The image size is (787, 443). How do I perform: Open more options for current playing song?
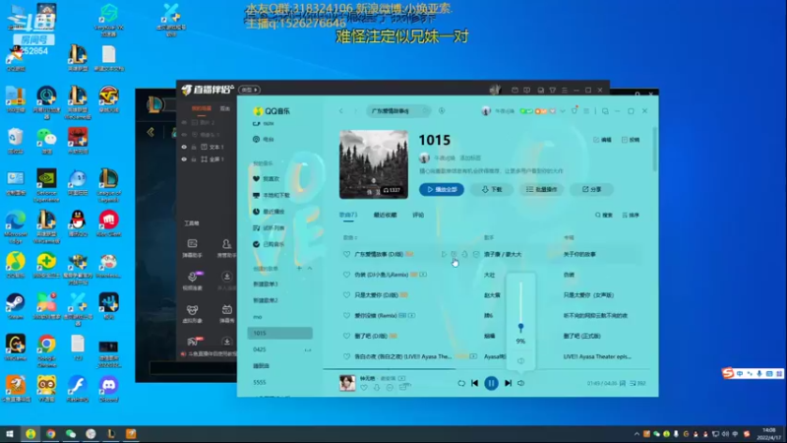[390, 387]
